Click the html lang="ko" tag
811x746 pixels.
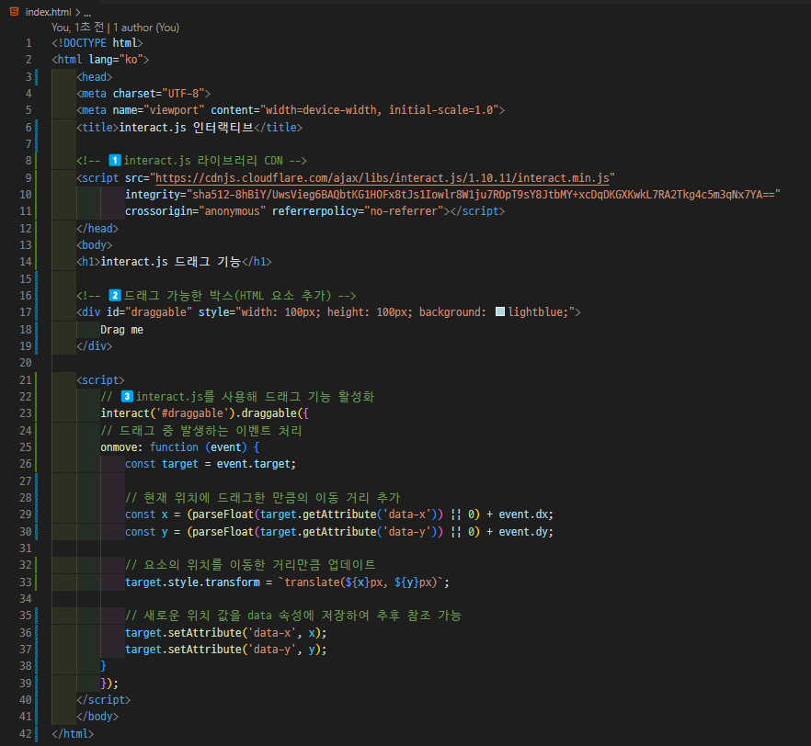100,60
